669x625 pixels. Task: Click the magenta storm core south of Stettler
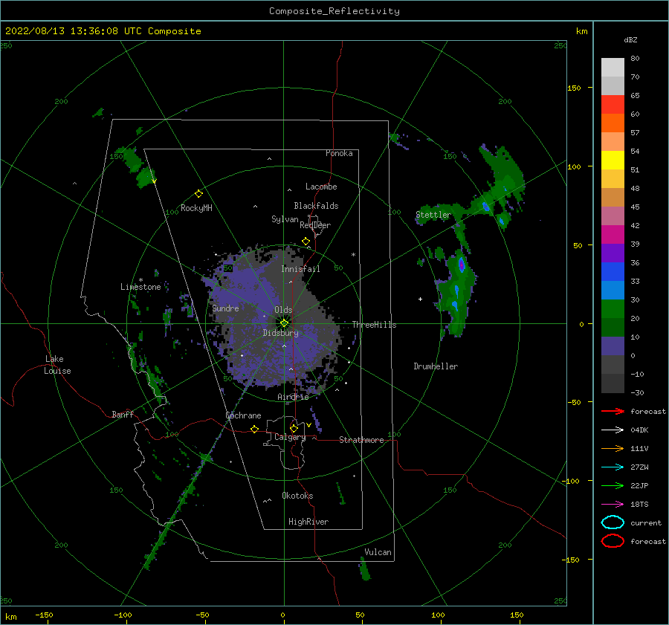point(461,265)
